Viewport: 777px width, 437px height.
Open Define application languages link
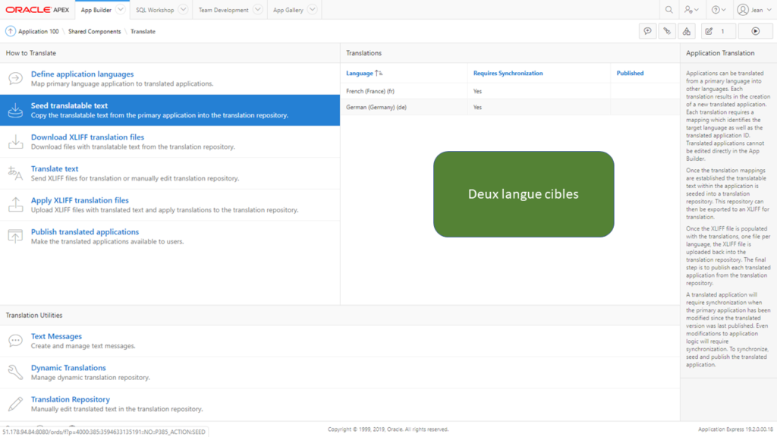click(82, 74)
